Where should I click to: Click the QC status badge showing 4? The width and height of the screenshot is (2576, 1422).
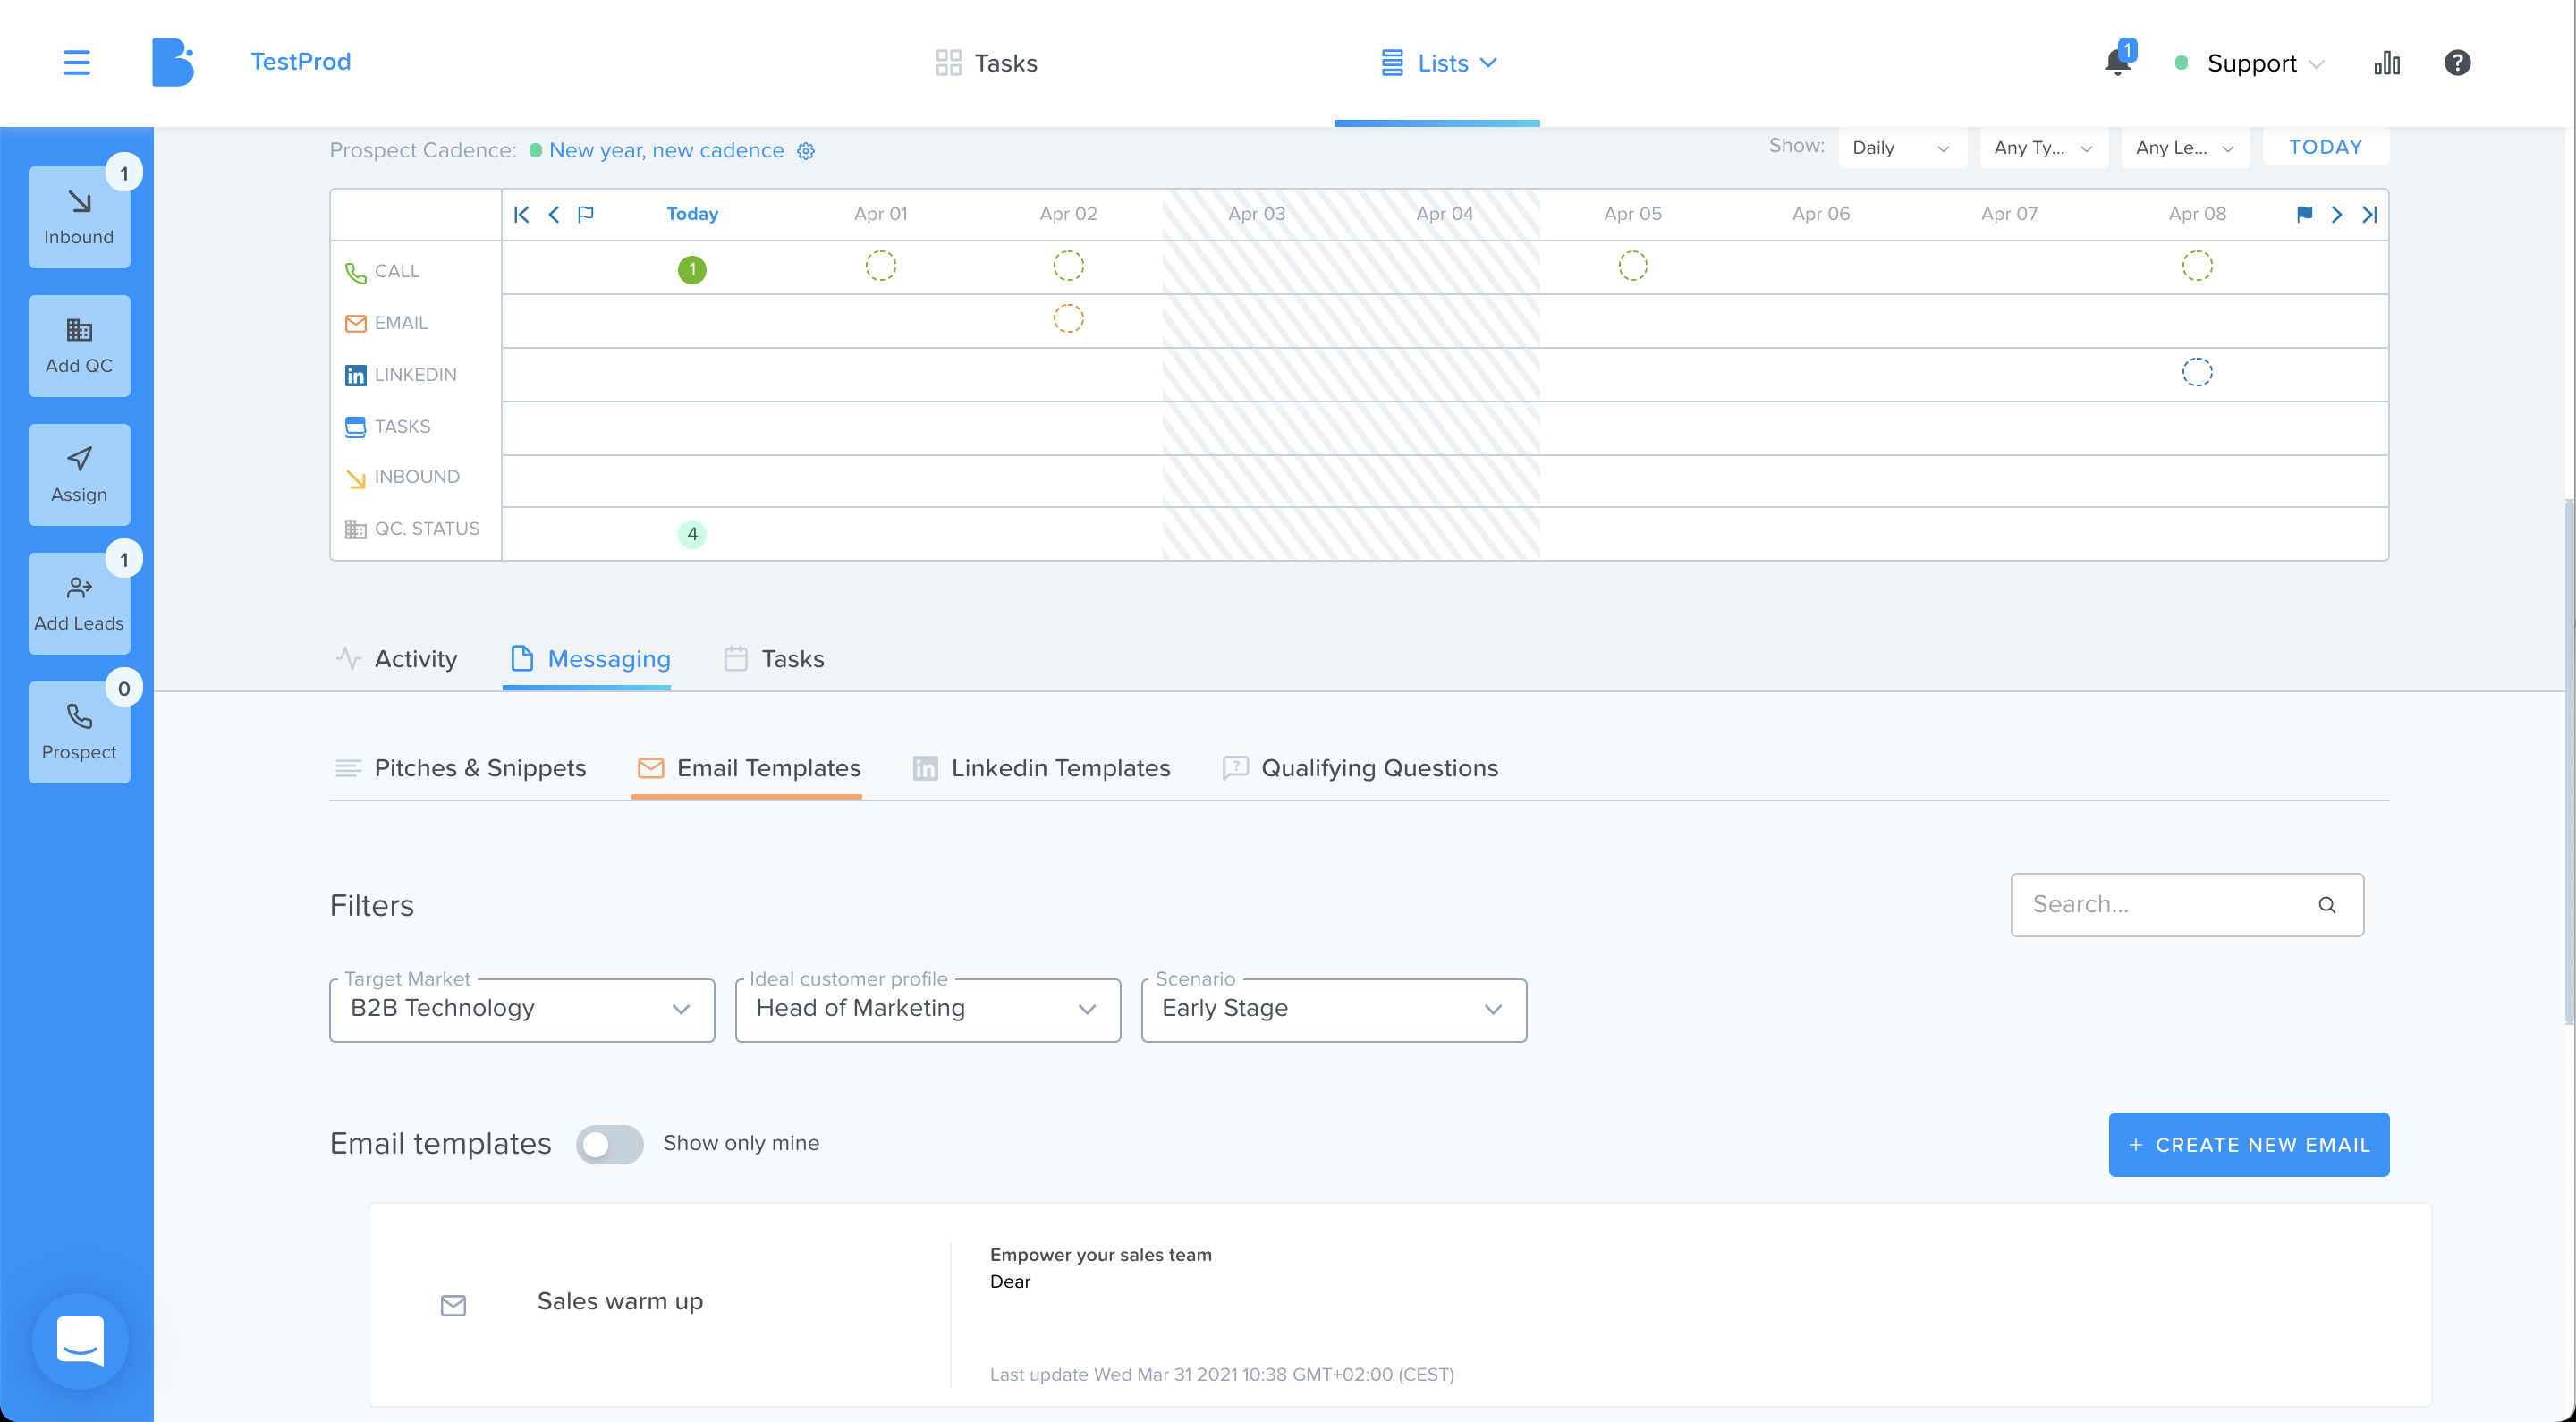point(692,534)
